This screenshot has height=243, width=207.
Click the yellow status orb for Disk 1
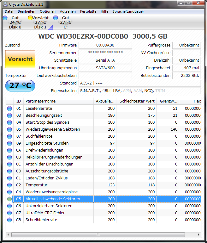click(x=30, y=18)
